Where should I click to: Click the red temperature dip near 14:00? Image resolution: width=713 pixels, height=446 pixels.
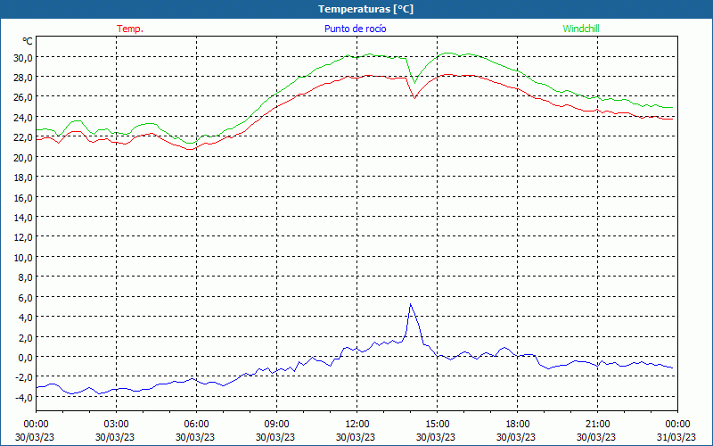(x=414, y=98)
